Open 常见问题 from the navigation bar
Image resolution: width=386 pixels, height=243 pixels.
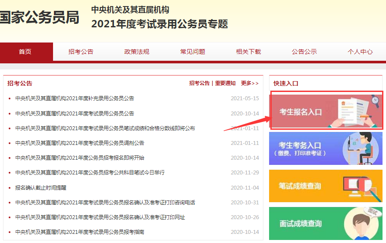pyautogui.click(x=193, y=52)
